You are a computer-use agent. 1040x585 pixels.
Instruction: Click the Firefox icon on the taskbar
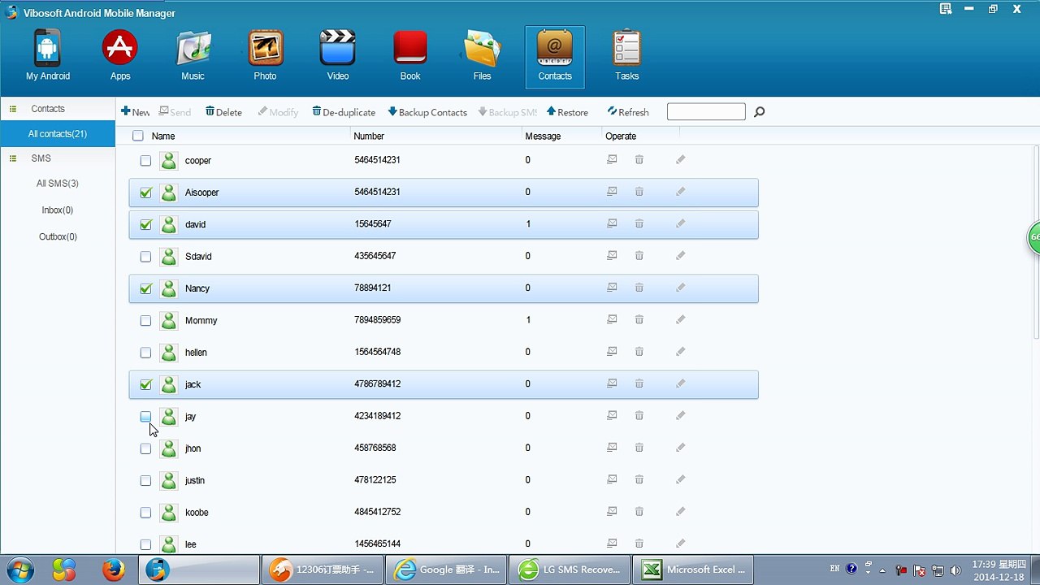[x=114, y=570]
